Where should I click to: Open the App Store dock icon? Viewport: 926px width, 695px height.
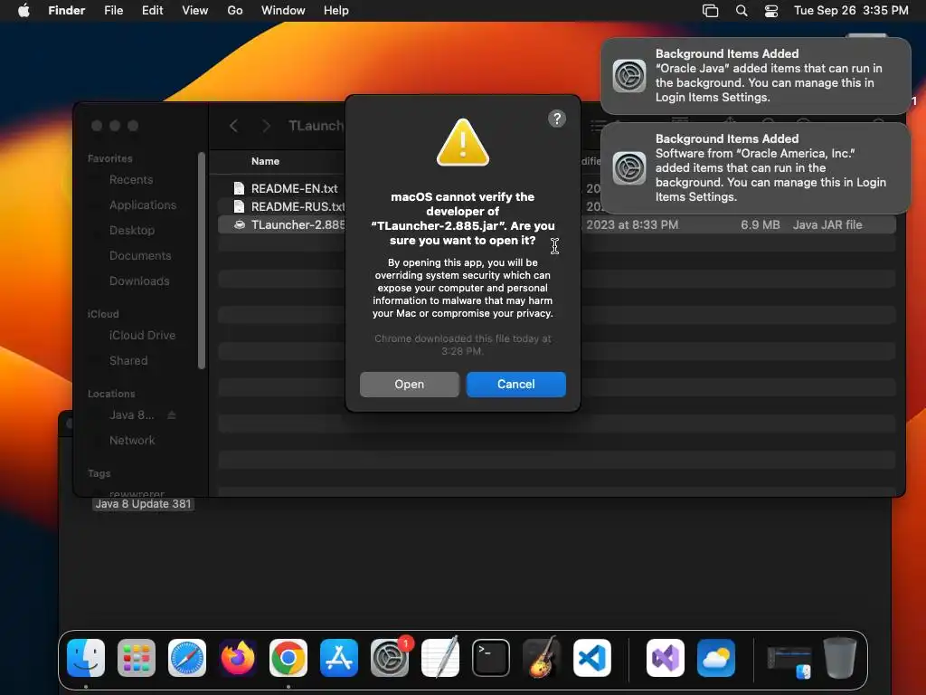[x=339, y=658]
